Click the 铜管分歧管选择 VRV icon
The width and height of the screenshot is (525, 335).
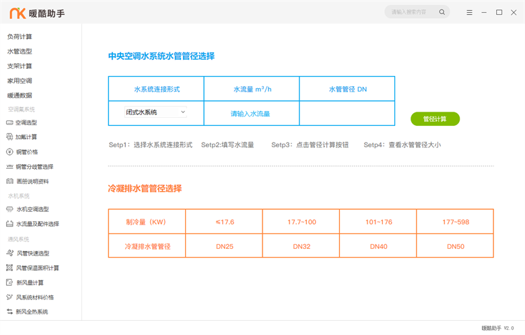click(x=9, y=166)
